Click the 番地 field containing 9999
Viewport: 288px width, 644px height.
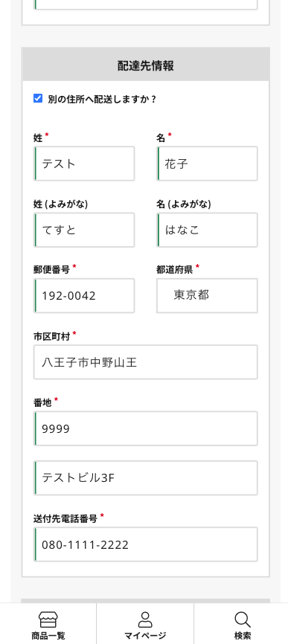click(x=145, y=428)
